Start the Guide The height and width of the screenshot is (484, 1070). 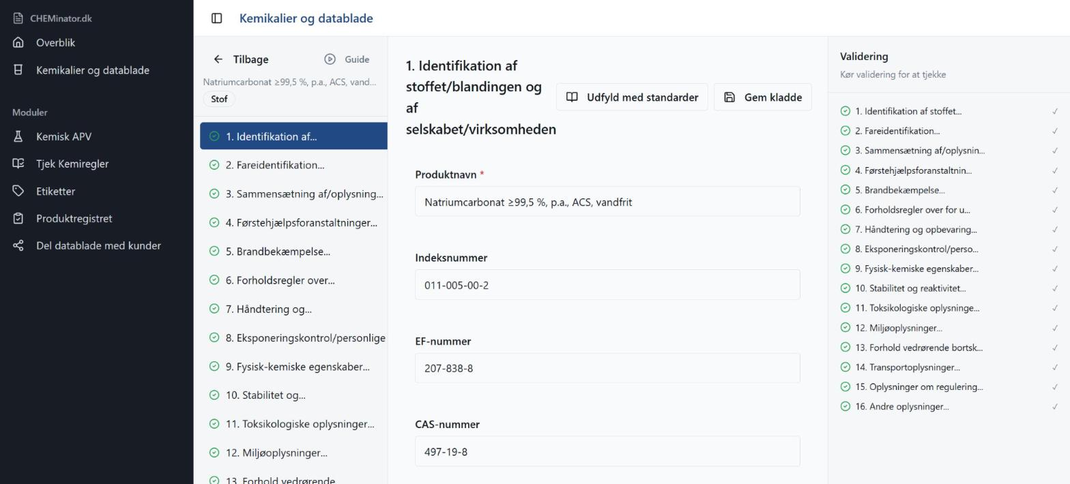(347, 59)
